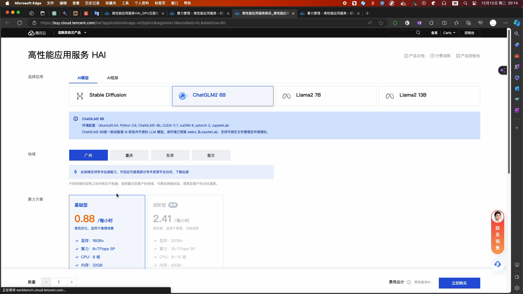Select the Llama2 7B model option

[326, 96]
